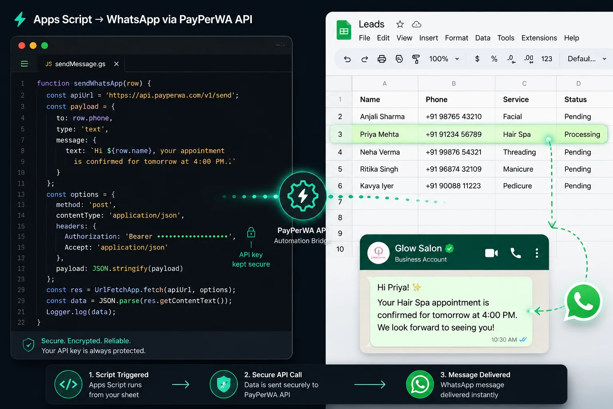
Task: Click the 10:30 AM message timestamp
Action: pos(504,340)
